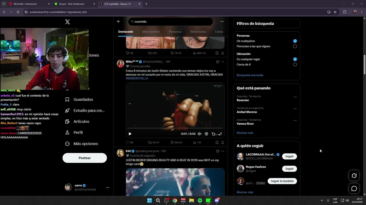The image size is (366, 205).
Task: Open Discord from the taskbar
Action: pos(217,200)
